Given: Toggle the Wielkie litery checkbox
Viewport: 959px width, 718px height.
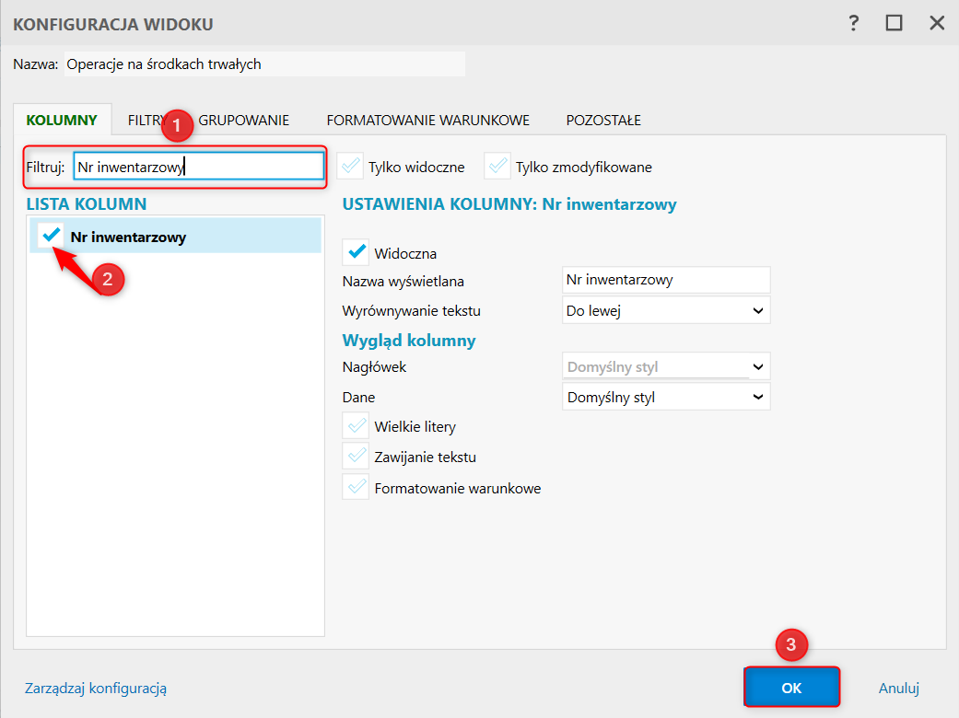Looking at the screenshot, I should point(356,426).
